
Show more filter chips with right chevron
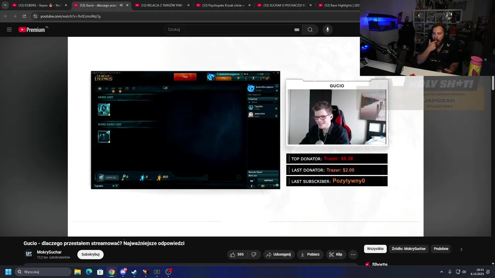point(461,249)
